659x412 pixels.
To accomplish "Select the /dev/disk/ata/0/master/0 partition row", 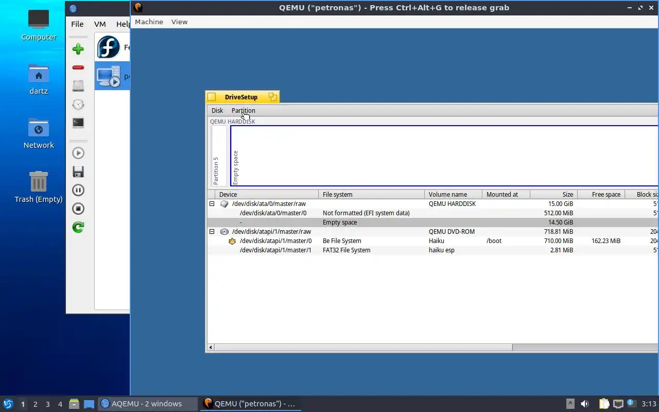I will [x=432, y=213].
